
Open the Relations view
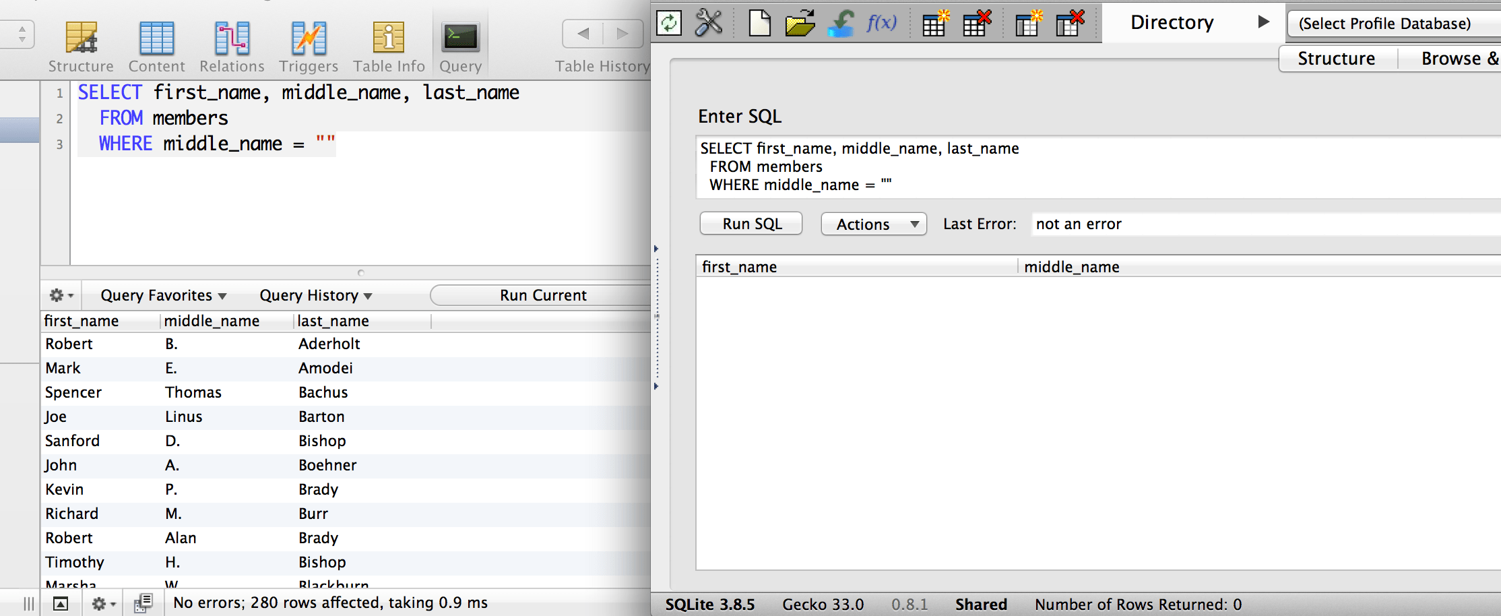click(x=232, y=46)
